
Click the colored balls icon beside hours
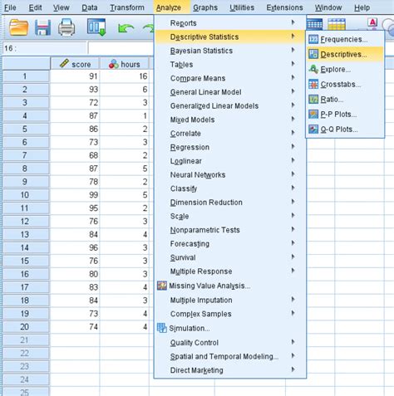(x=114, y=64)
